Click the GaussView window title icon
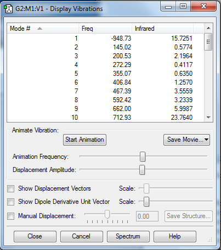Viewport: 221px width, 250px height. tap(8, 9)
